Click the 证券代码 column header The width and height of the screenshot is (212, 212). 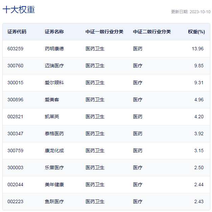click(17, 32)
